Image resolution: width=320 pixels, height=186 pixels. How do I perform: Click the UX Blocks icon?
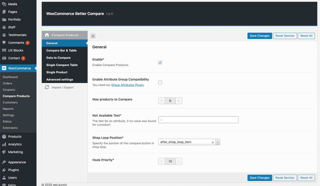[x=4, y=50]
